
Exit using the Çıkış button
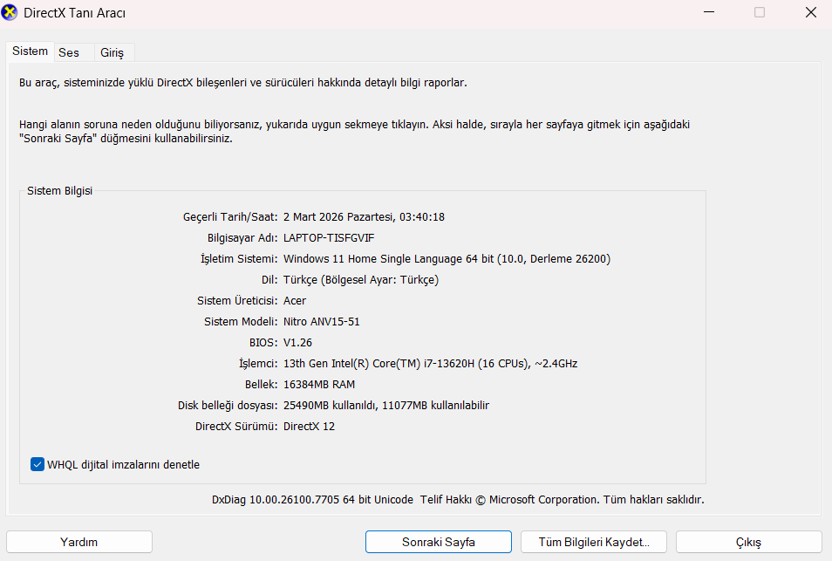point(748,542)
